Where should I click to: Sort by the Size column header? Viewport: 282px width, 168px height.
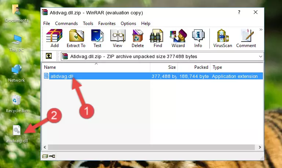pyautogui.click(x=164, y=67)
